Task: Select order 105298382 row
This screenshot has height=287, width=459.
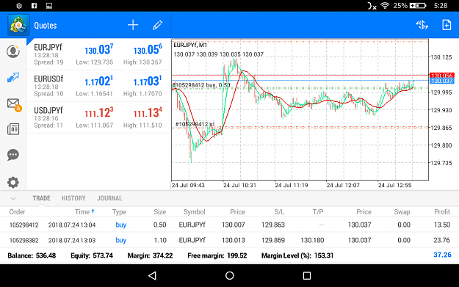Action: click(x=229, y=240)
